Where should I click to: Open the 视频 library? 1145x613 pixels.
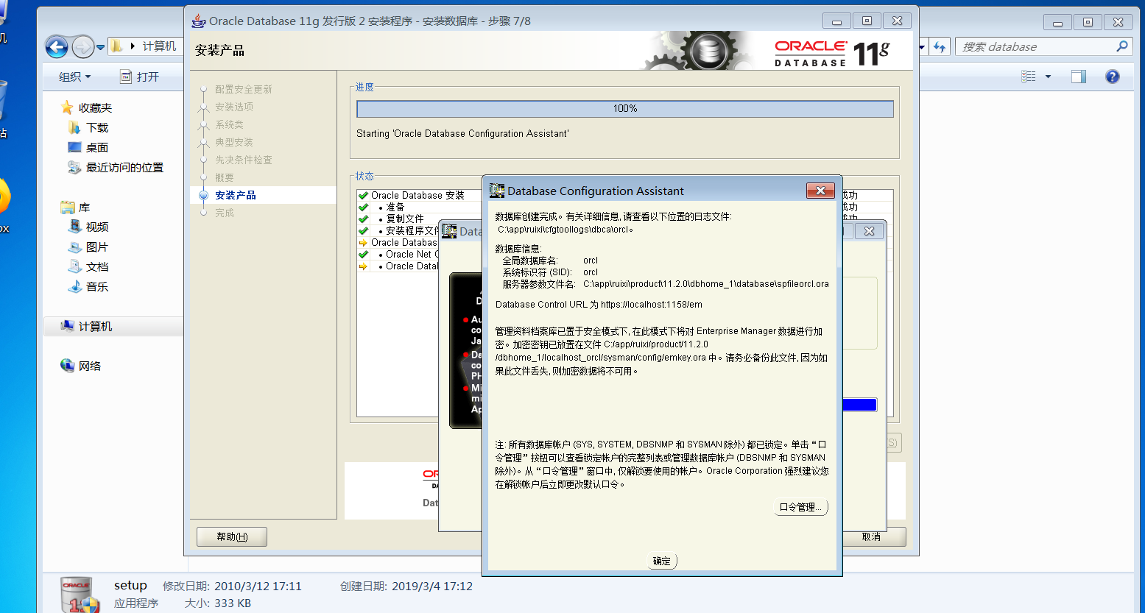(97, 227)
